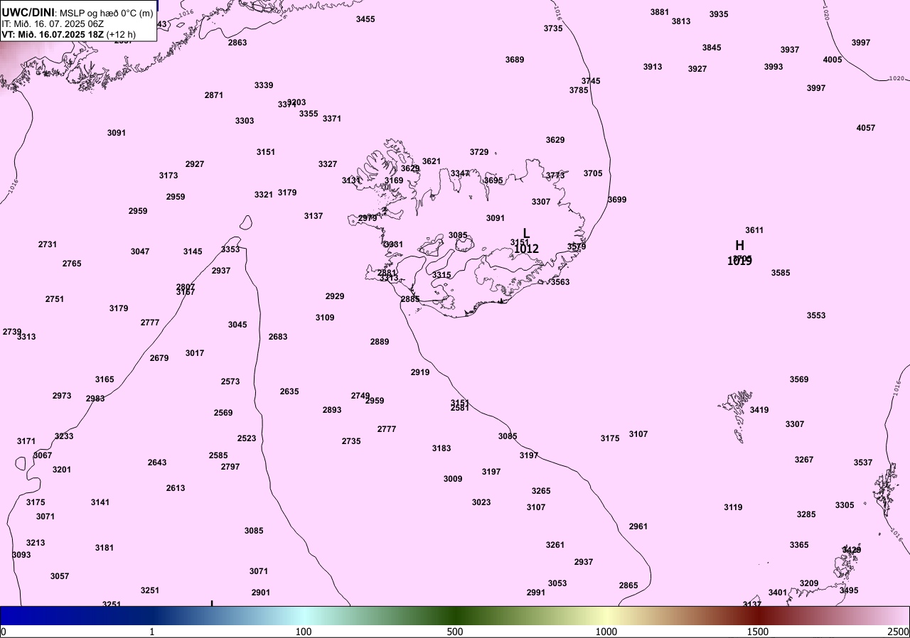
Task: Click the color scale tick labeled 2500
Action: tap(899, 632)
